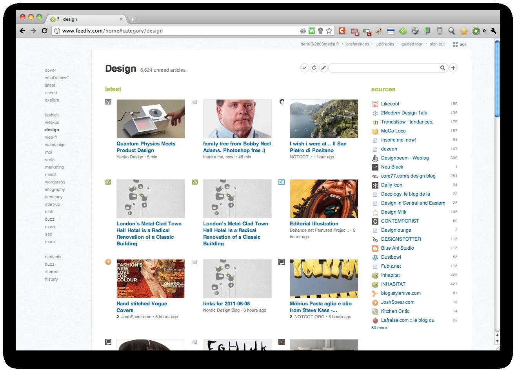The width and height of the screenshot is (516, 372).
Task: Open links for 2011-05-08 article title
Action: (226, 304)
